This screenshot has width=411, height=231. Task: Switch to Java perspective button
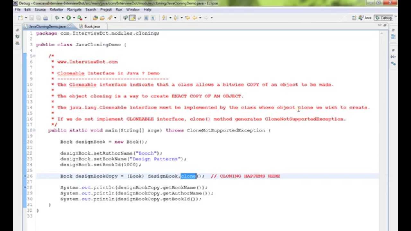click(365, 18)
